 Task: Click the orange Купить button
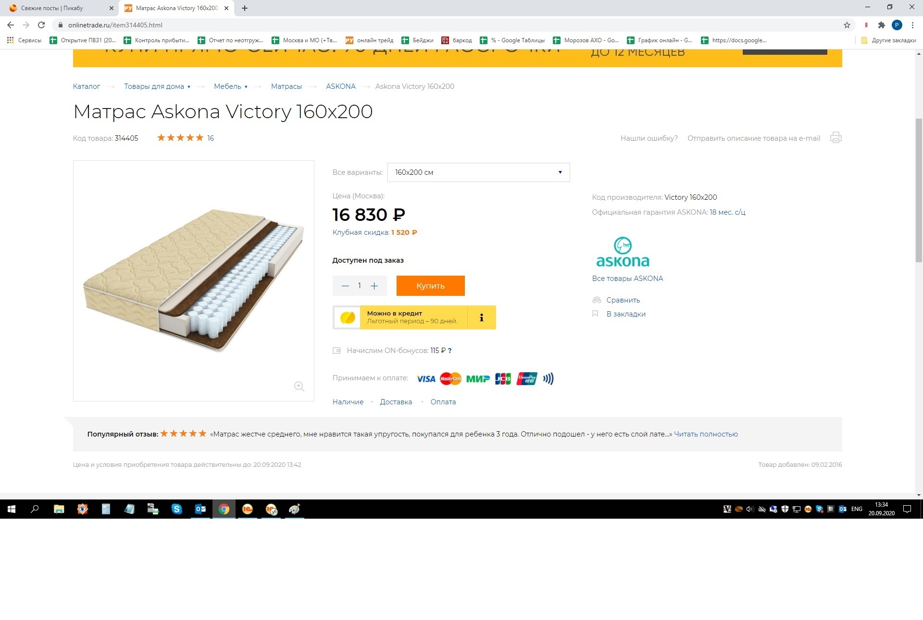(x=430, y=286)
